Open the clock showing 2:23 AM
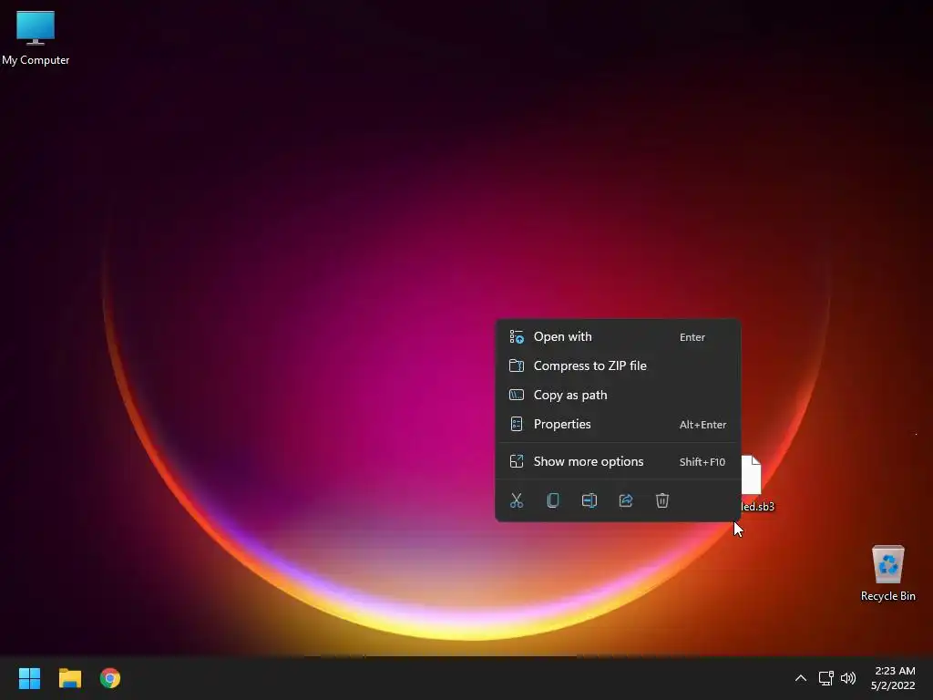933x700 pixels. coord(893,678)
